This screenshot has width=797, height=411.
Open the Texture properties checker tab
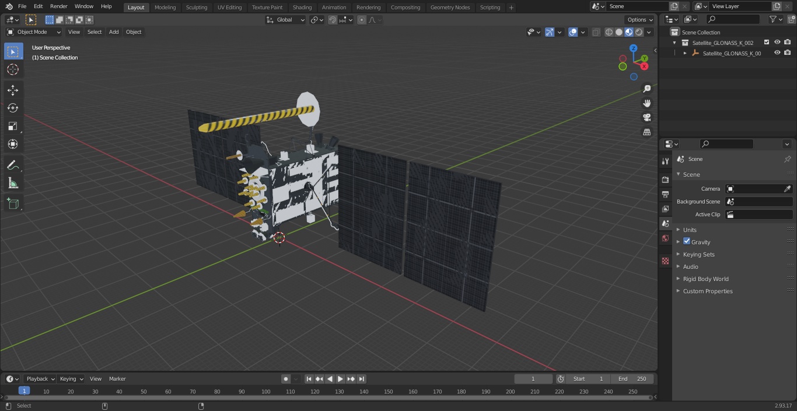click(x=665, y=261)
